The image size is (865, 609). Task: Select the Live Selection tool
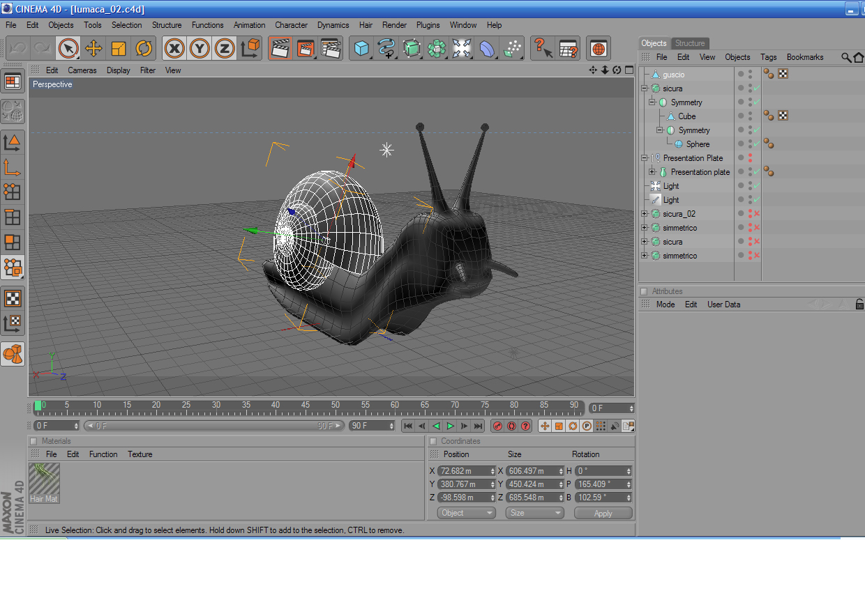(68, 48)
